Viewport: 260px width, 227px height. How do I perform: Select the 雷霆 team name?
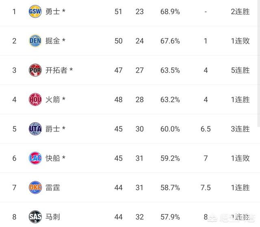coord(53,188)
